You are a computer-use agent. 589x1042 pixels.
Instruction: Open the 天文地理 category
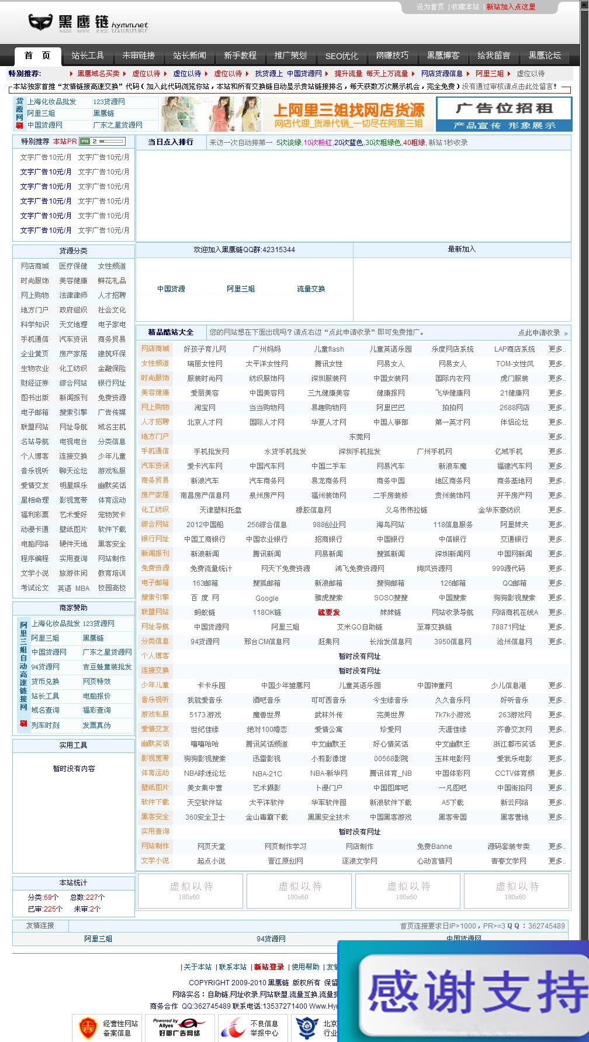point(73,325)
